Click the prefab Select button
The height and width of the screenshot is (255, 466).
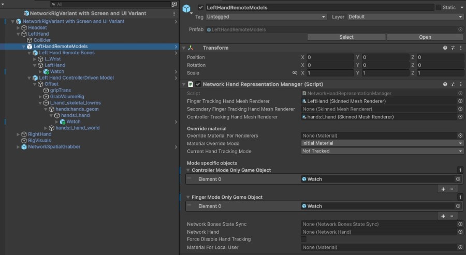coord(346,37)
